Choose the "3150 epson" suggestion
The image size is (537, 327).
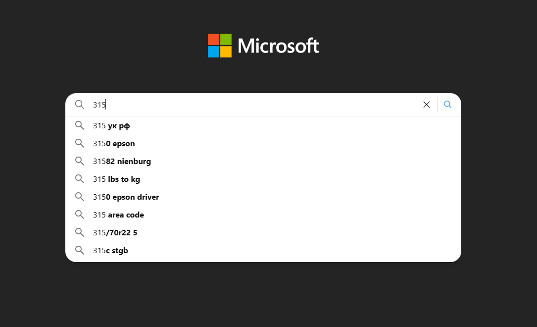coord(114,144)
